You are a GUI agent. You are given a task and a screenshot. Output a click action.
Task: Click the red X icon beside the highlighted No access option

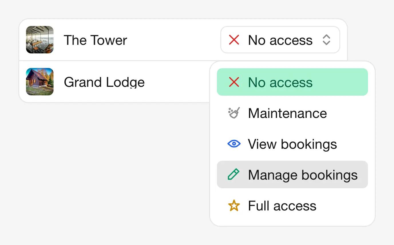point(234,82)
